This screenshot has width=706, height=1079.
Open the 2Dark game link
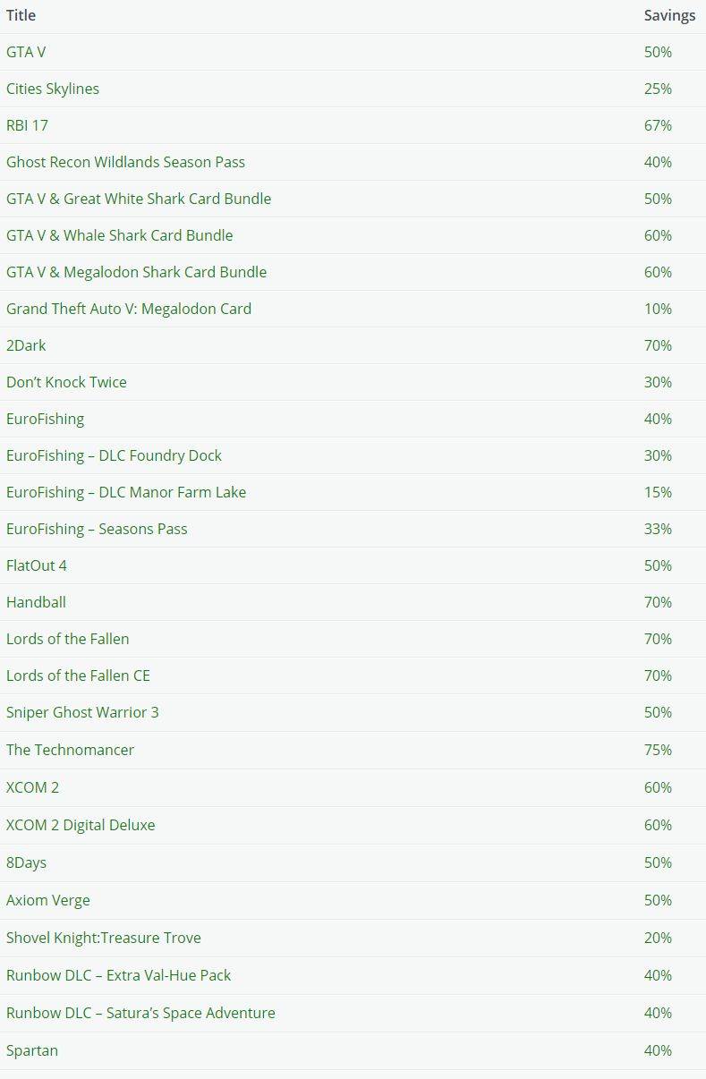(26, 345)
